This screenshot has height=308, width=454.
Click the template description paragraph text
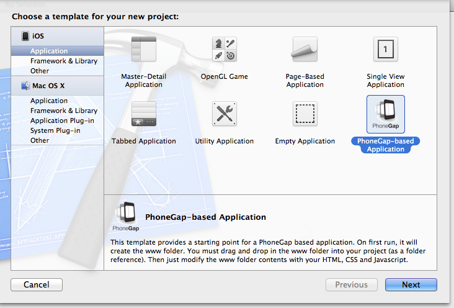(x=268, y=251)
